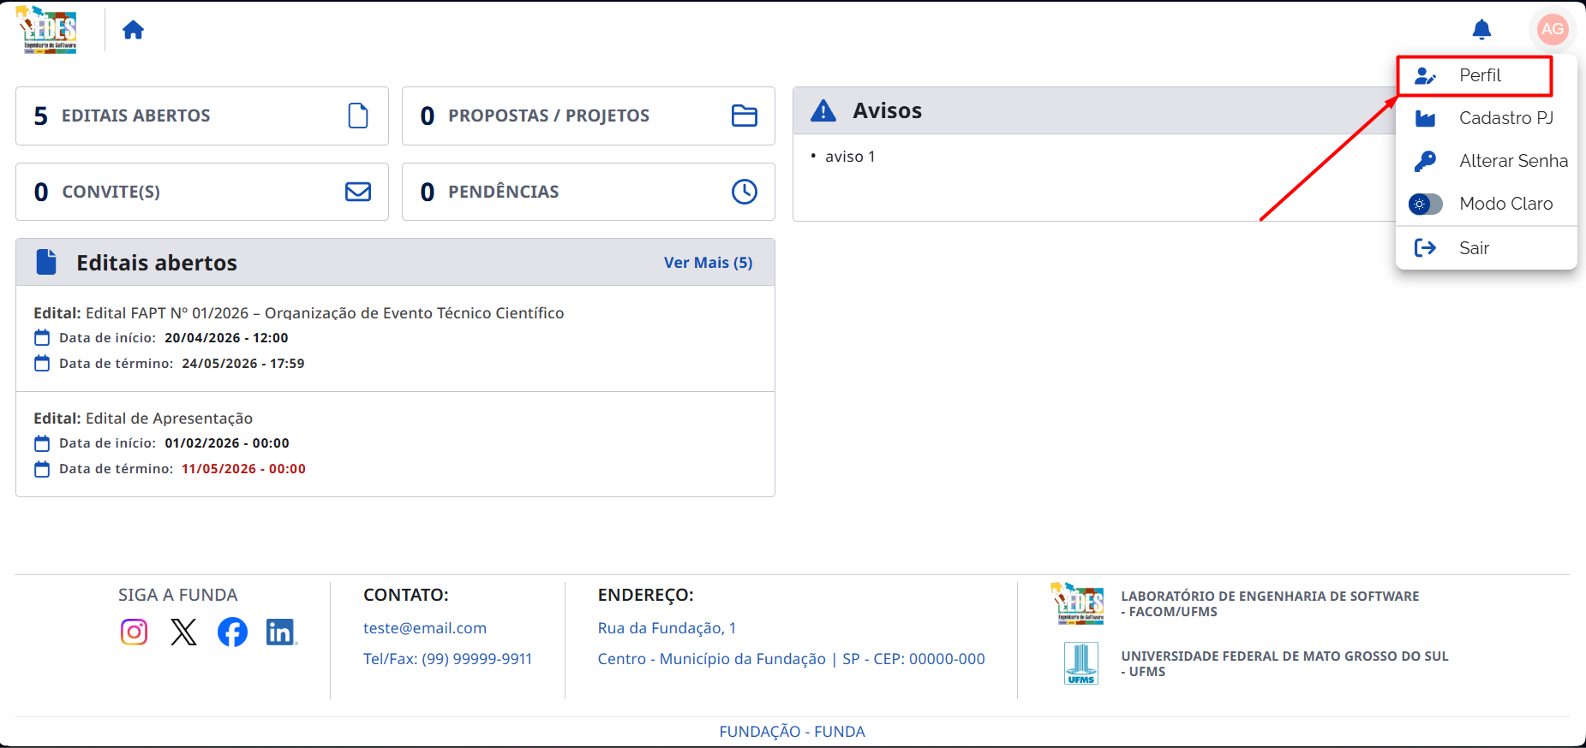
Task: Click the SIGA A FUNDA heading
Action: point(178,595)
